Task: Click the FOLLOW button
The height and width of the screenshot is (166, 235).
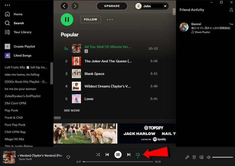Action: coord(91,19)
